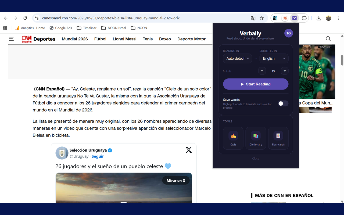Select Lionel Messi nav item
Image resolution: width=344 pixels, height=215 pixels.
point(124,39)
